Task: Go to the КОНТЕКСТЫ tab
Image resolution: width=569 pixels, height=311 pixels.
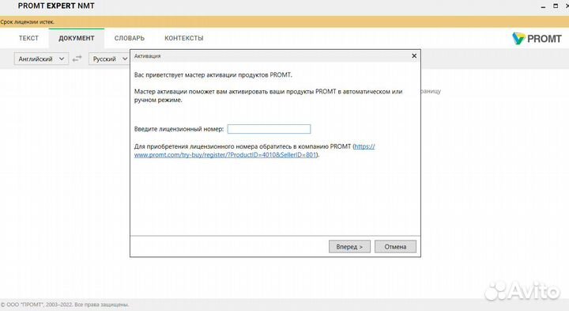Action: point(184,38)
